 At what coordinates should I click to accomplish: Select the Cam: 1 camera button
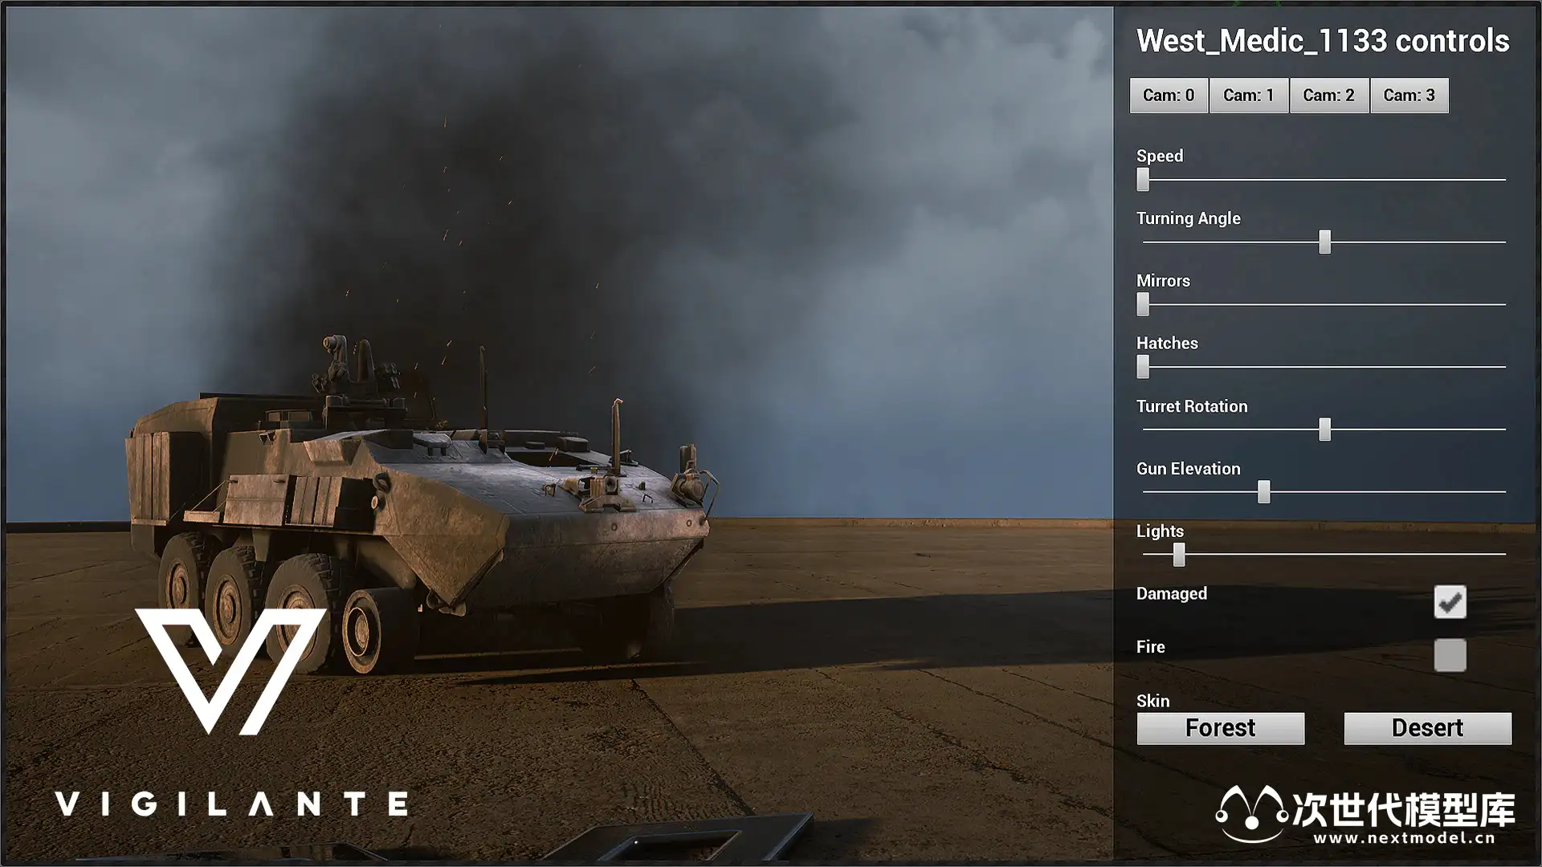click(x=1249, y=96)
